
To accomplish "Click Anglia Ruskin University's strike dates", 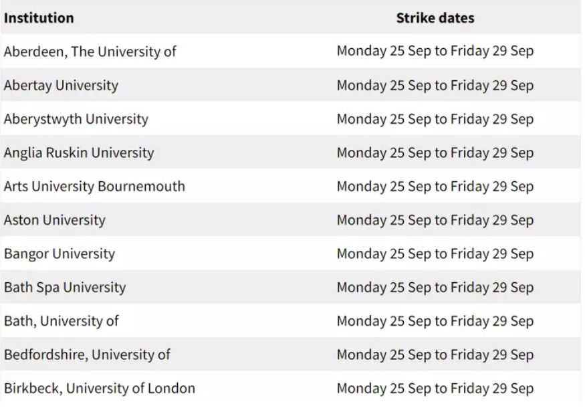I will point(435,152).
